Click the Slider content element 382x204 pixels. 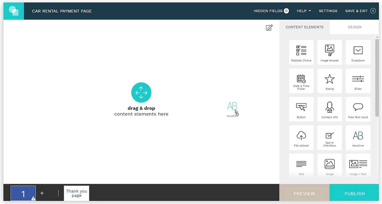(x=358, y=81)
